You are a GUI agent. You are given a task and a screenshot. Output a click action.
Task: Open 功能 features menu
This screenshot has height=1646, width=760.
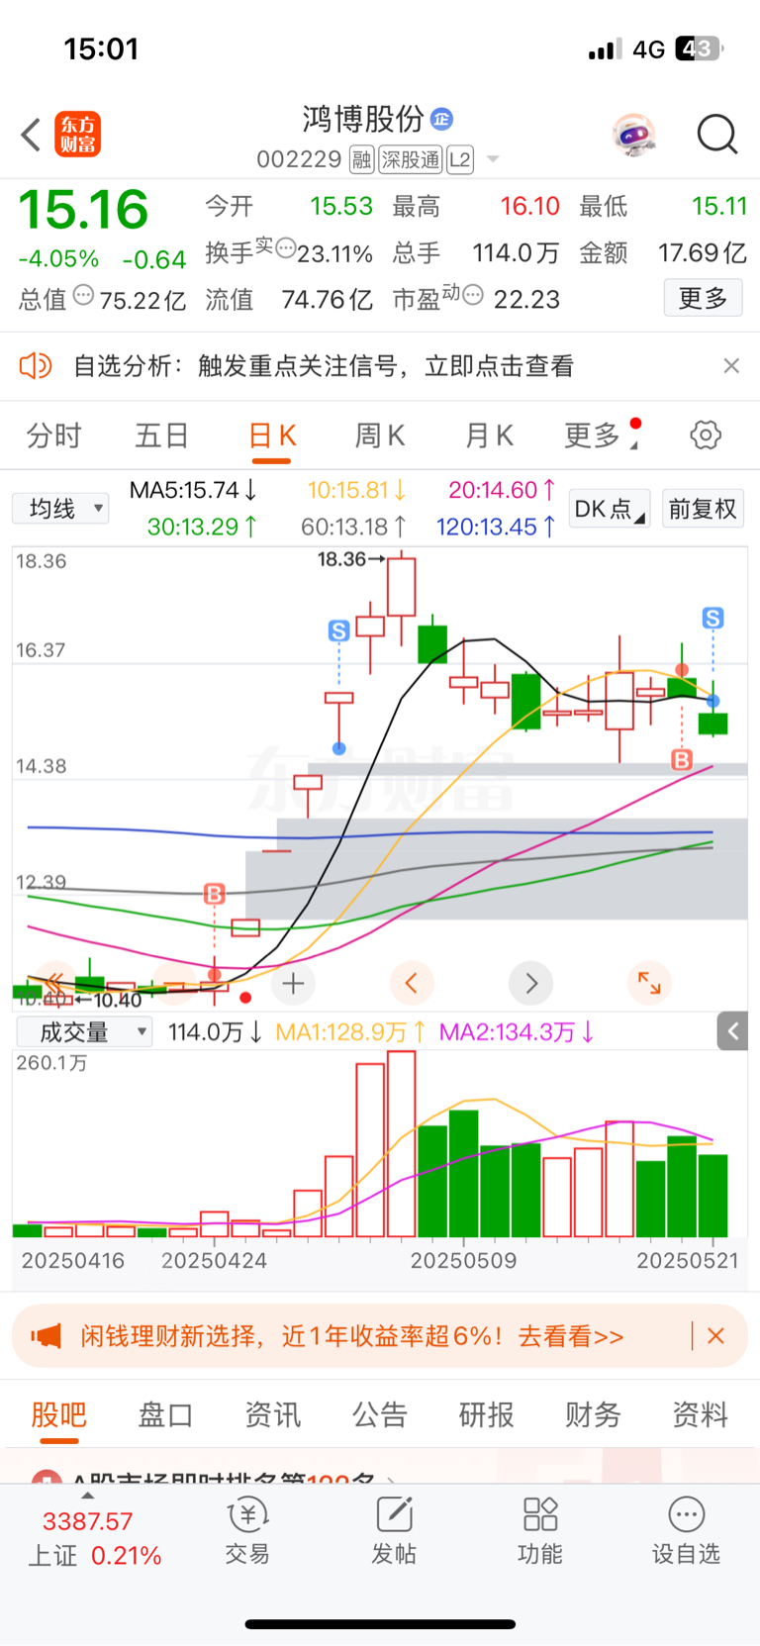(540, 1530)
